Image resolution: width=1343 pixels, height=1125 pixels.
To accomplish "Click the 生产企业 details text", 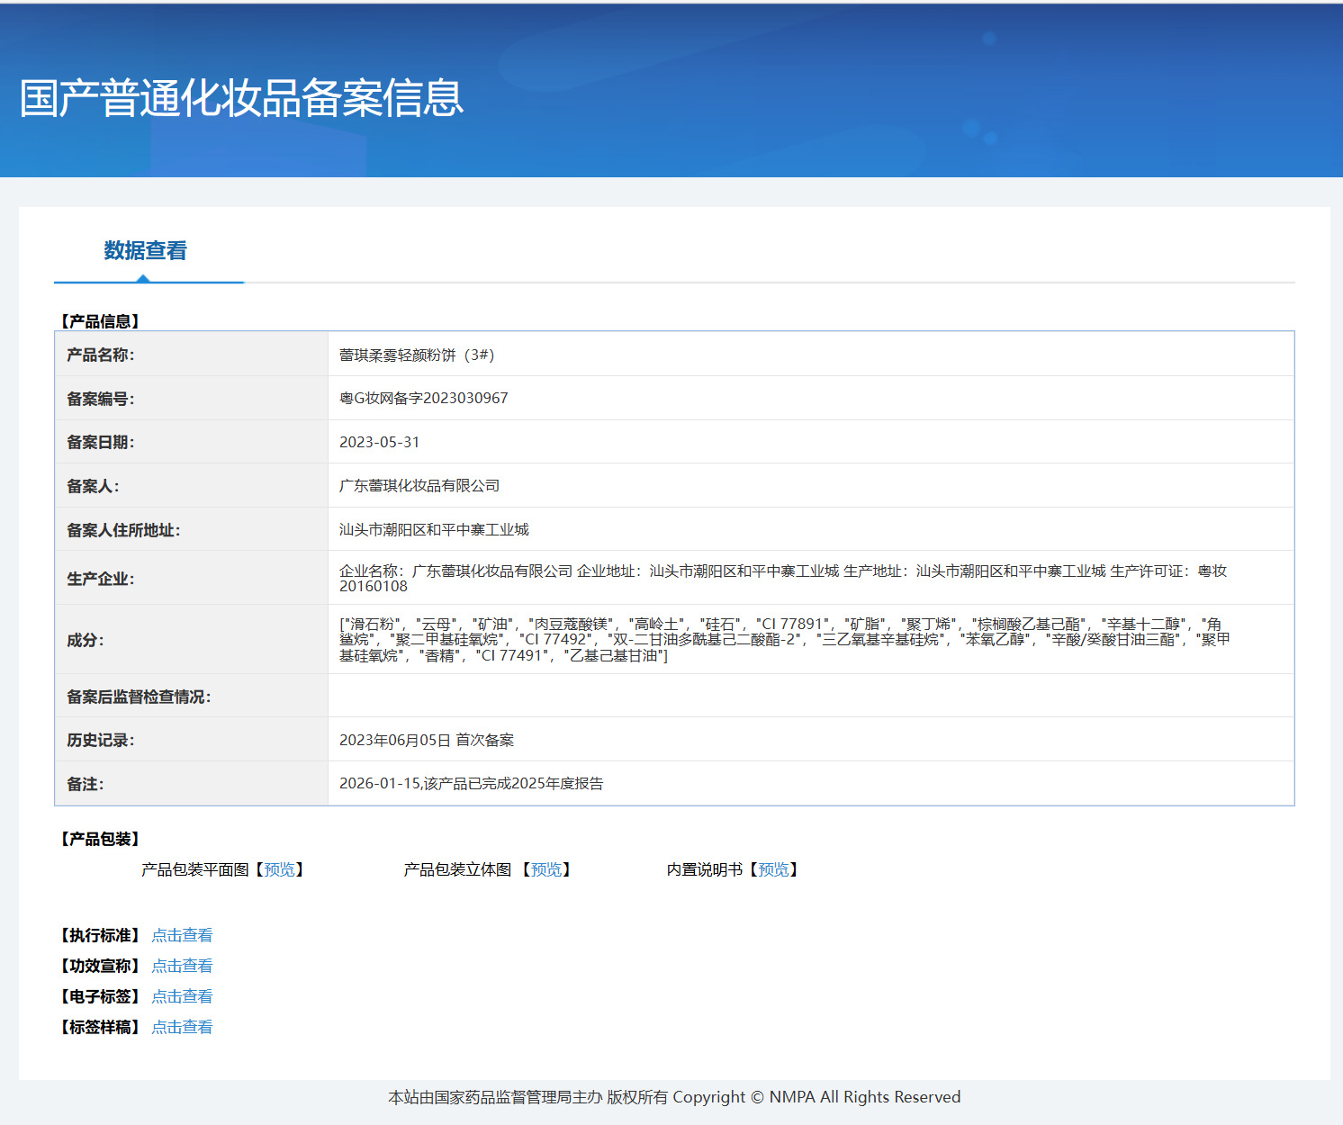I will (x=783, y=578).
